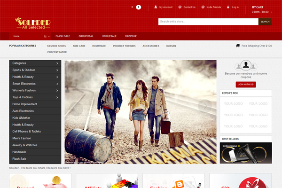The width and height of the screenshot is (282, 188).
Task: Open Skin Care popular category
Action: pos(79,46)
